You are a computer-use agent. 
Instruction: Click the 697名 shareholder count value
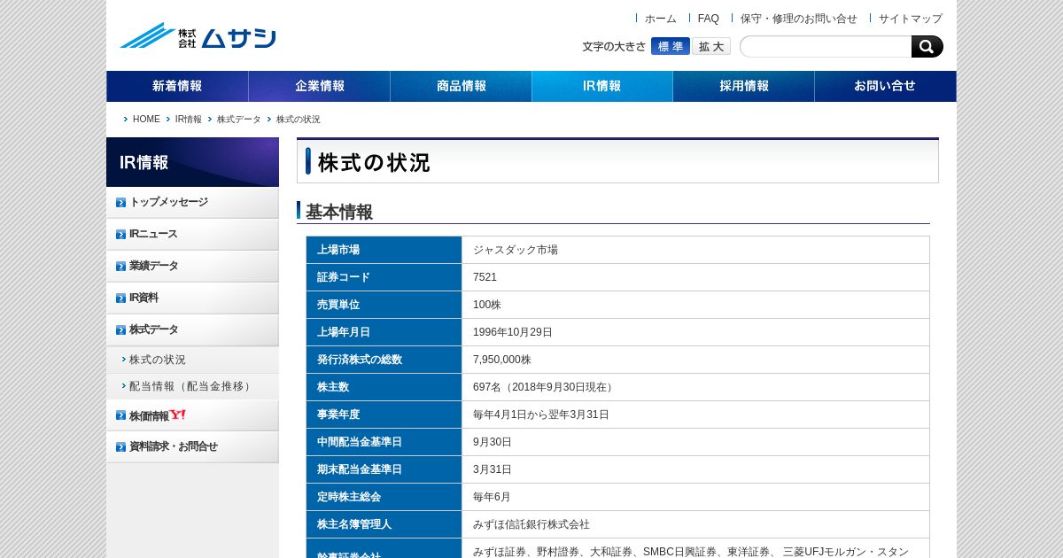[545, 387]
